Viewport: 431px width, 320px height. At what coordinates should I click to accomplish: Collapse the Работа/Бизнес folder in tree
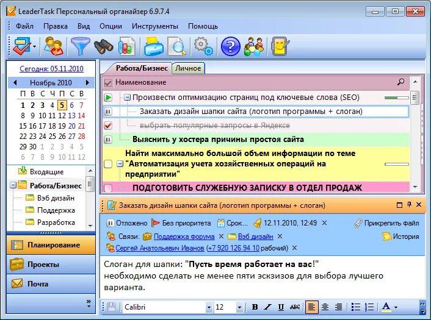(x=13, y=185)
